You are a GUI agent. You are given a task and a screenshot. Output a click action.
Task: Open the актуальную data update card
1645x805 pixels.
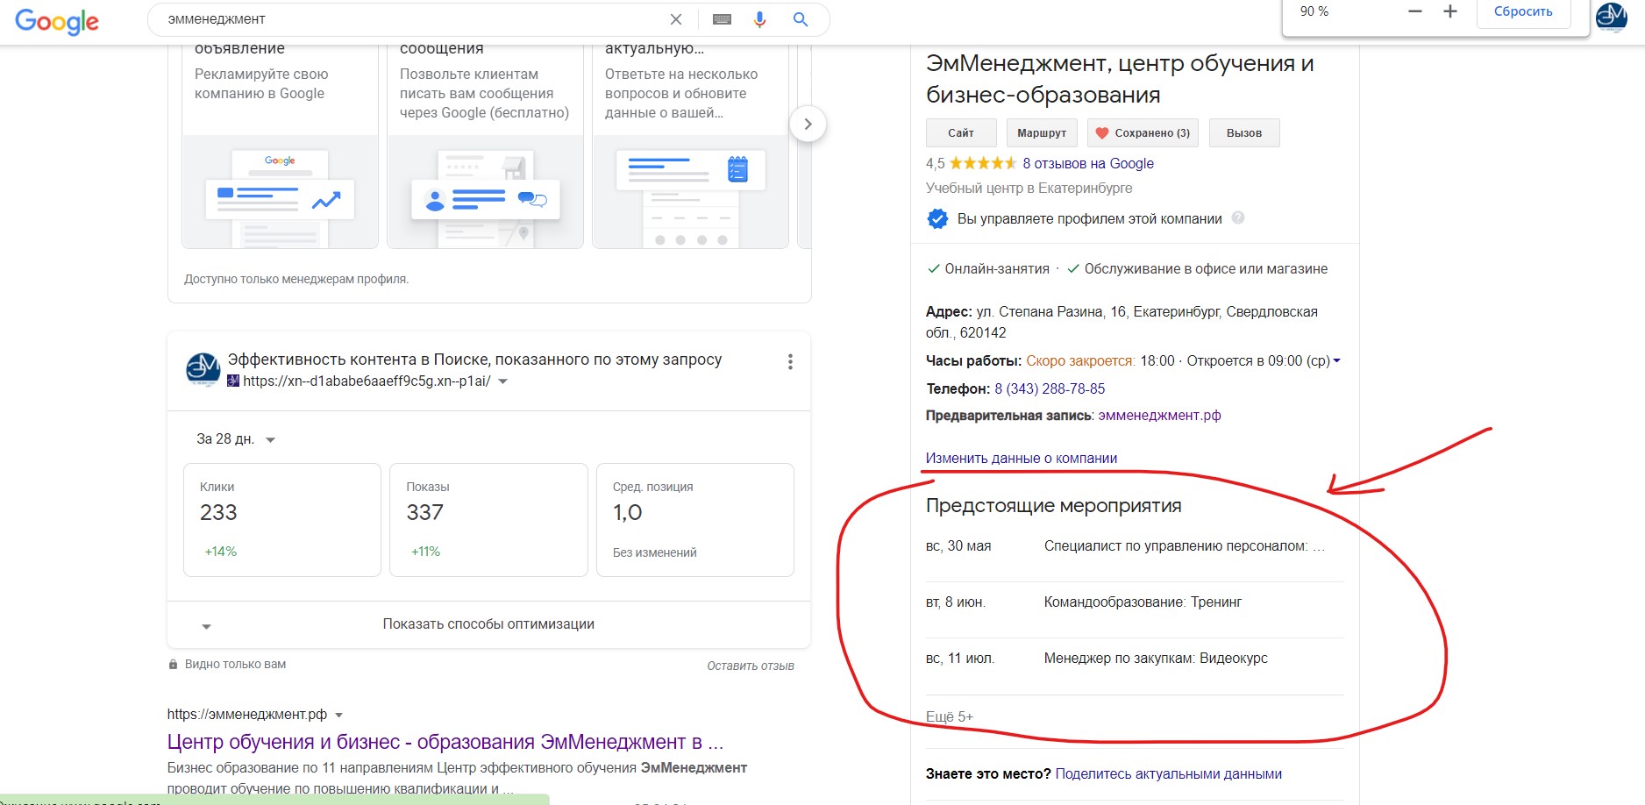690,145
